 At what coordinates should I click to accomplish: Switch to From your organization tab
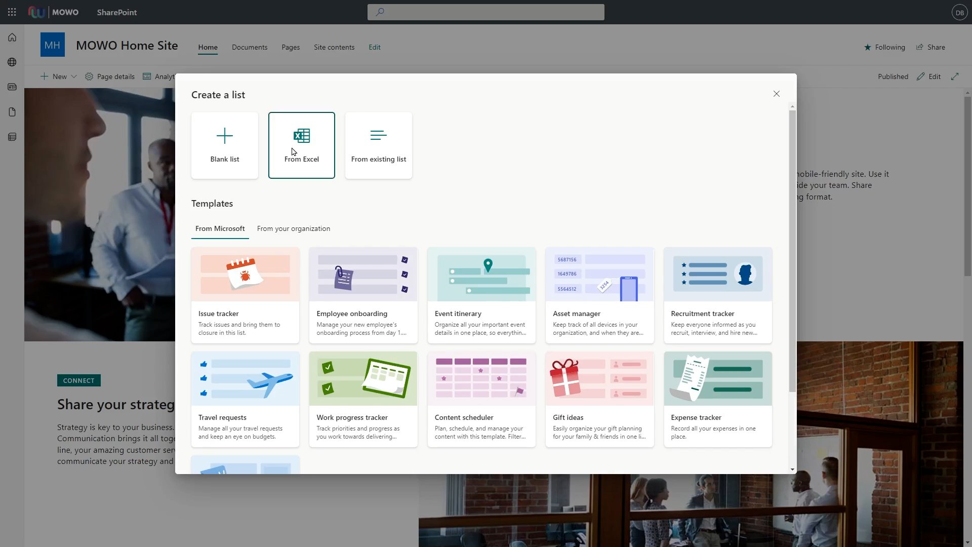(293, 228)
